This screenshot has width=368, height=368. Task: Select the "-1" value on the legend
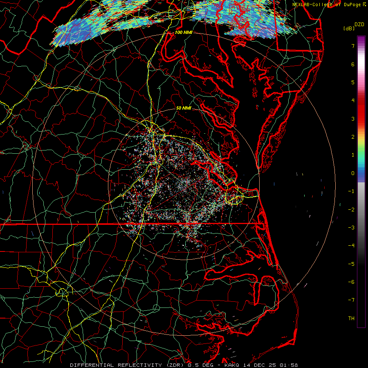[x=351, y=191]
